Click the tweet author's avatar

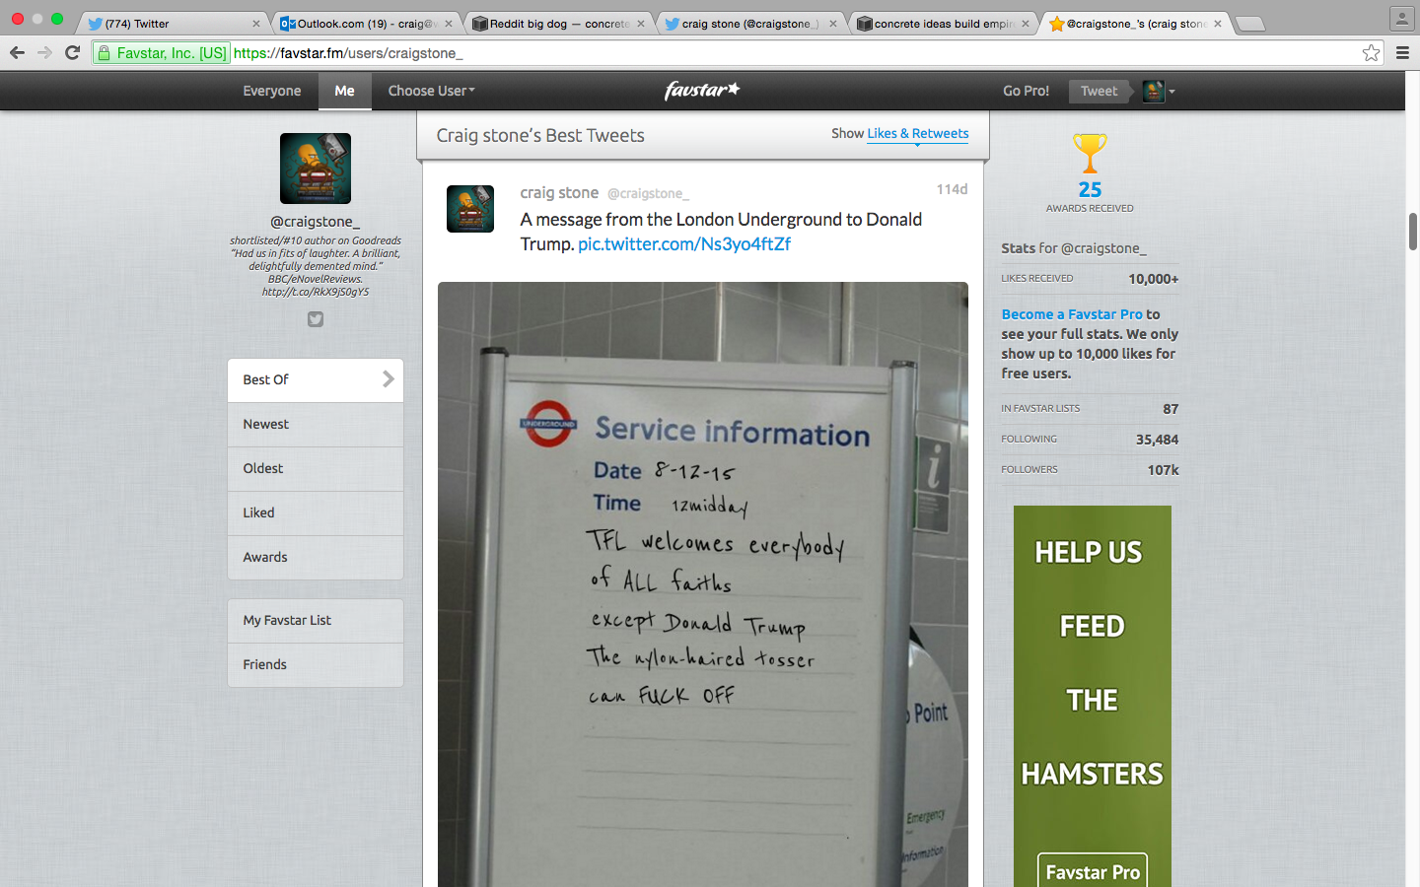[470, 209]
